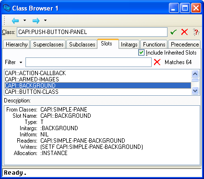Open the Filter options dropdown
The image size is (204, 179).
[21, 62]
